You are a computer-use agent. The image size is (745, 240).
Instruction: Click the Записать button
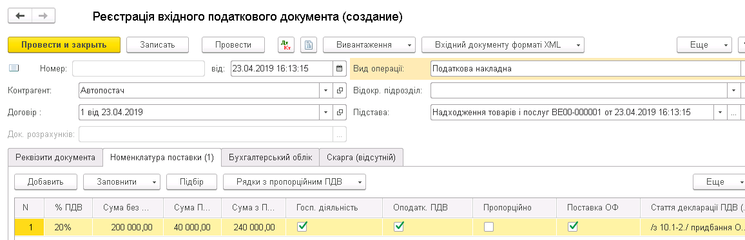(x=158, y=45)
